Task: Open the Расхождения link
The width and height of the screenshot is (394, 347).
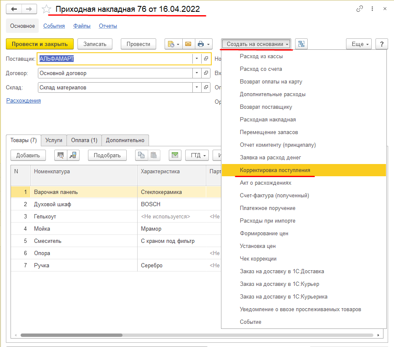Action: [x=24, y=101]
